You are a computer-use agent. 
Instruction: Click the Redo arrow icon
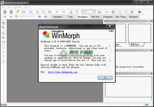coord(63,12)
